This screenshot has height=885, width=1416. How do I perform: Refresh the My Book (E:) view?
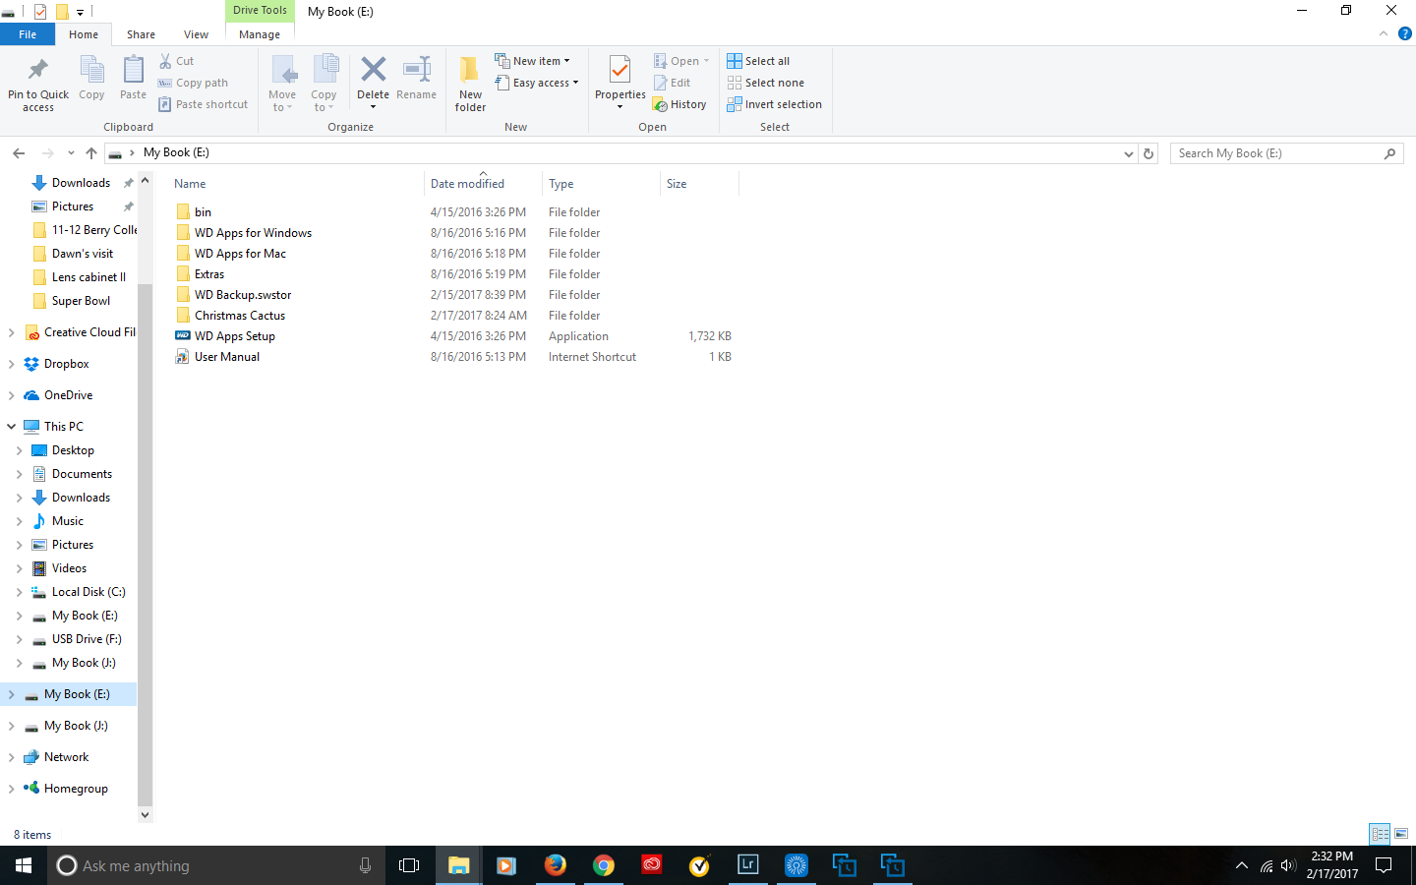click(x=1149, y=153)
